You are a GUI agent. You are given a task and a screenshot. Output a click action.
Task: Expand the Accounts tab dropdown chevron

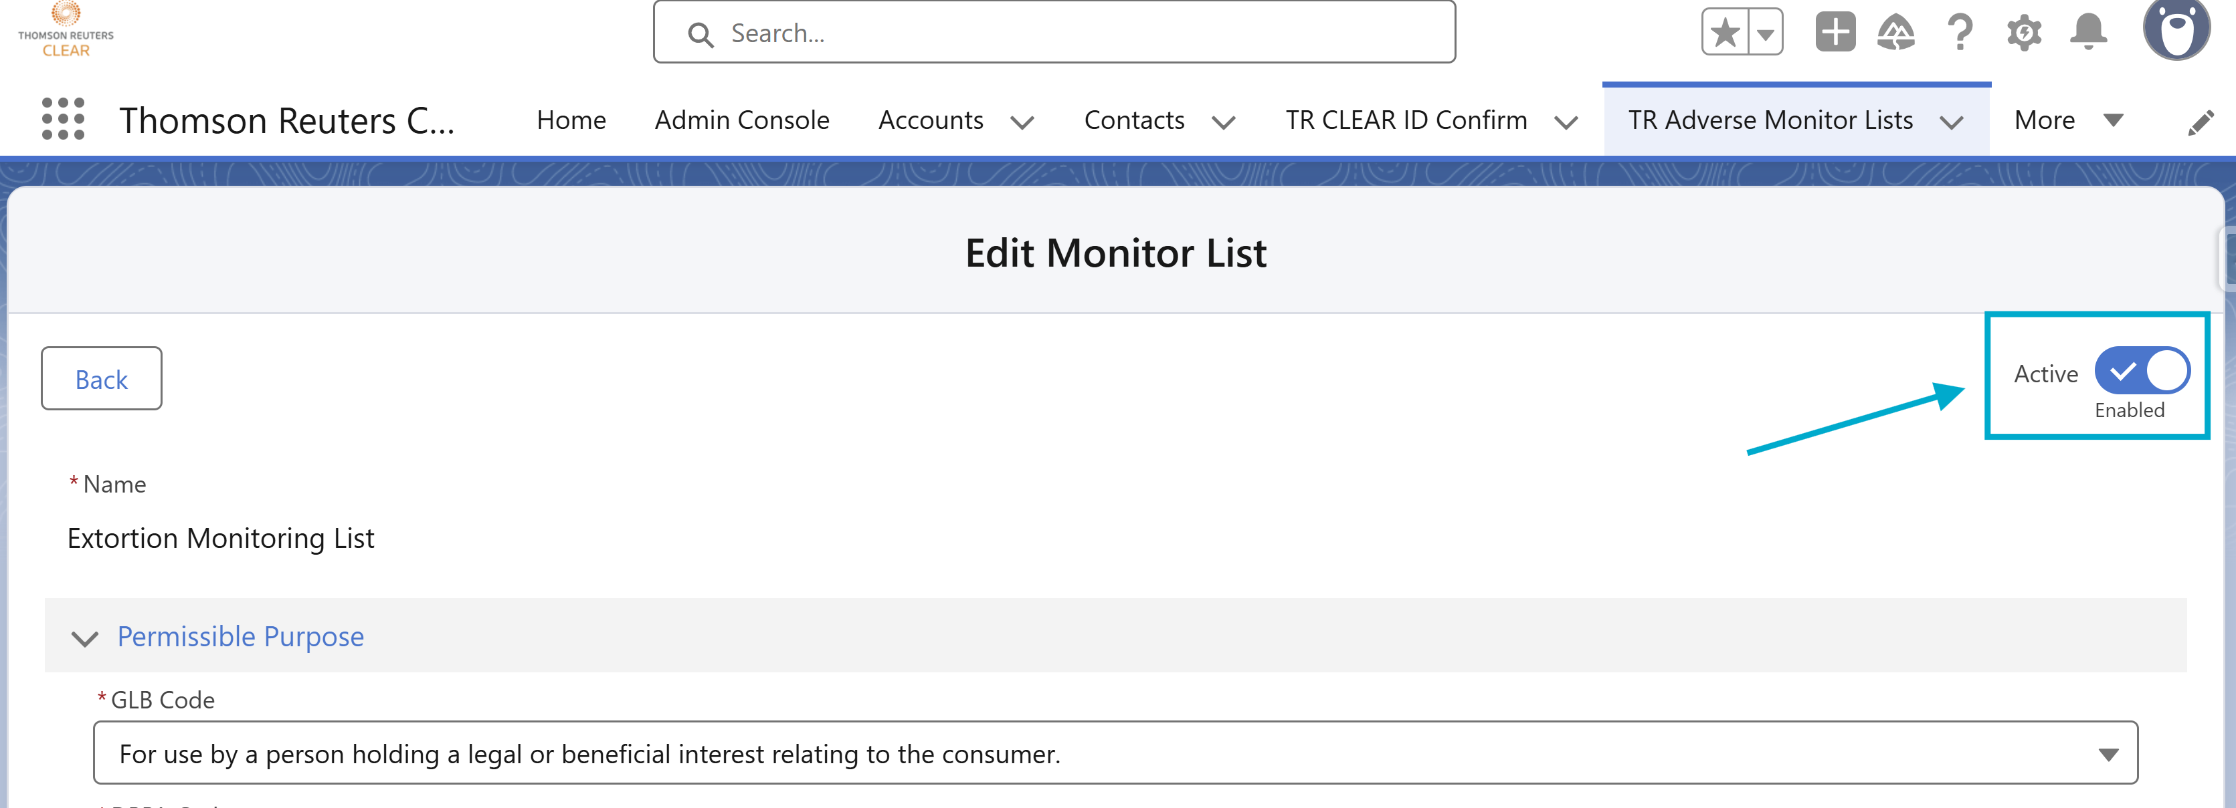tap(1022, 122)
